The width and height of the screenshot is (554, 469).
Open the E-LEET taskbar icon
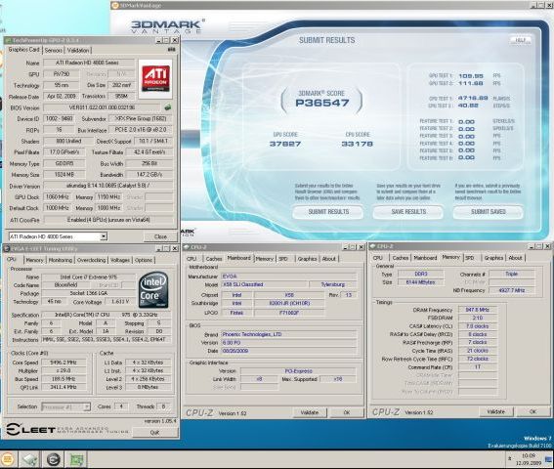pos(54,459)
